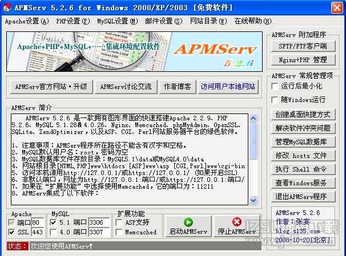Click the APMServ banner image
Image resolution: width=346 pixels, height=256 pixels.
point(134,51)
